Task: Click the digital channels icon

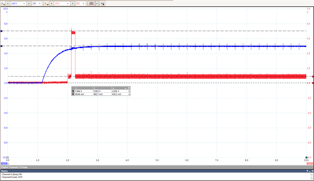Action: pos(91,4)
